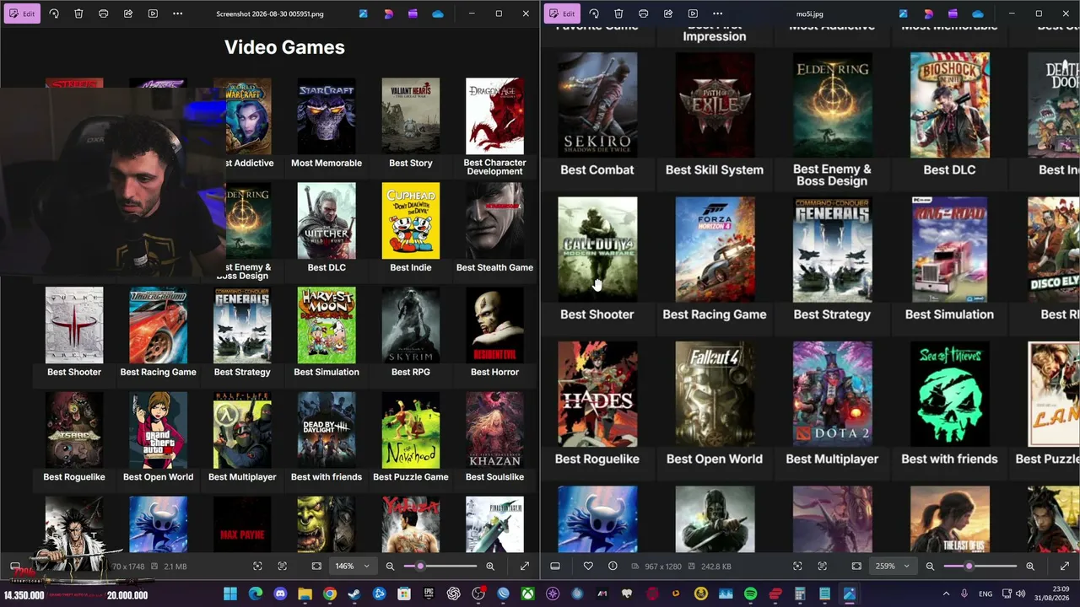
Task: Rotate the mo5i.jpg image in right window
Action: 594,13
